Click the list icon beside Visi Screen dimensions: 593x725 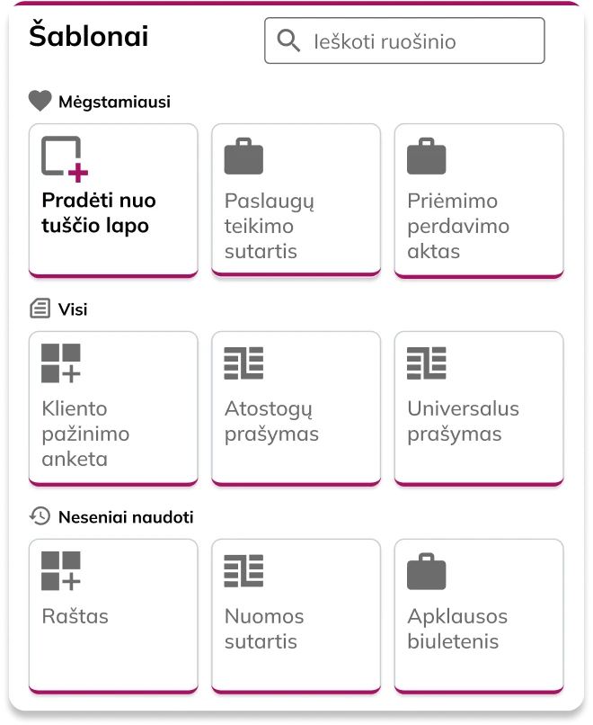click(38, 309)
